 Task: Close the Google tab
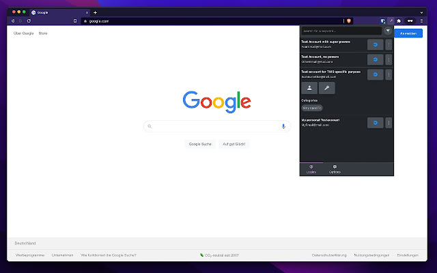click(87, 12)
